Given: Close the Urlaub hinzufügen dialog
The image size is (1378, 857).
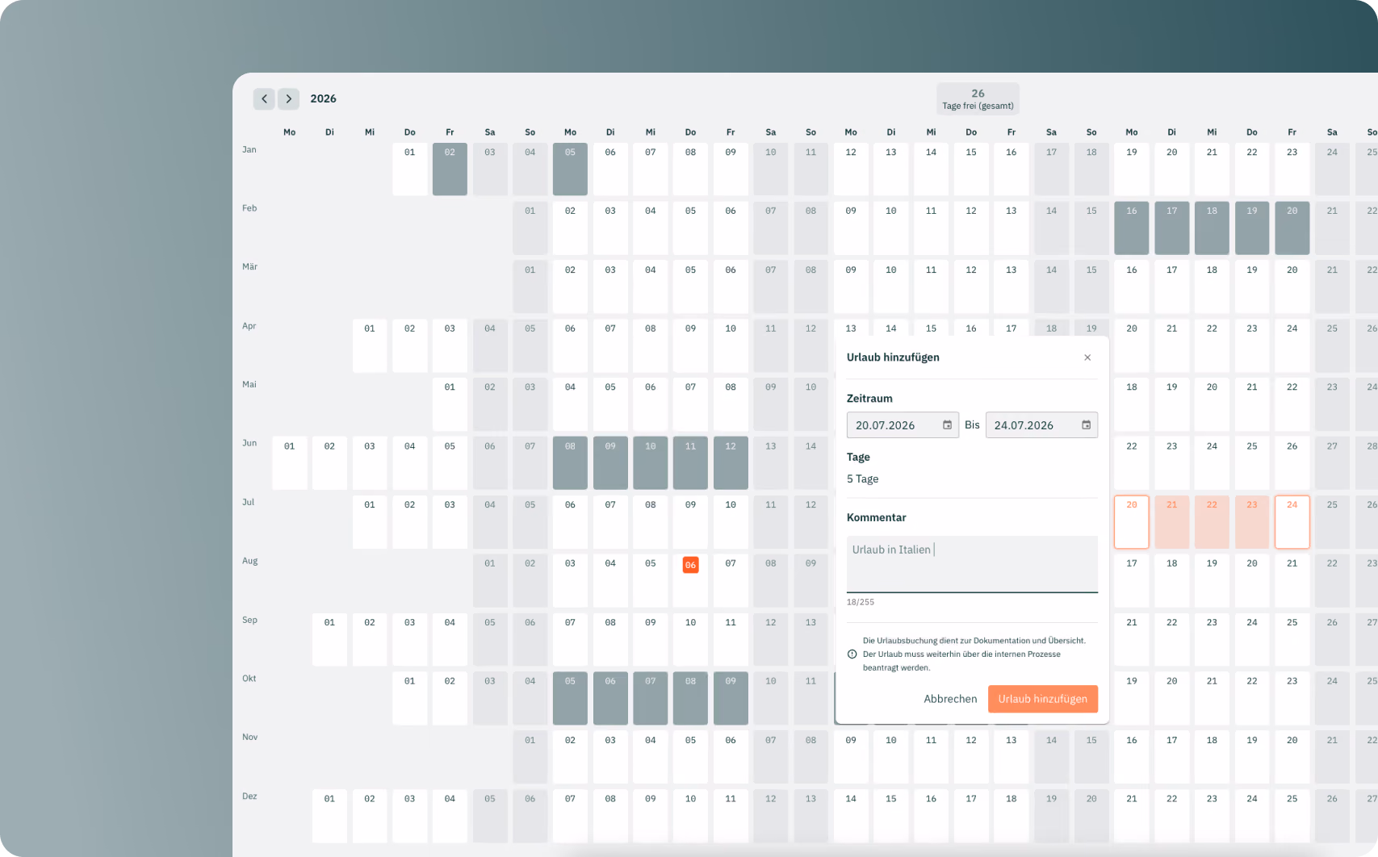Looking at the screenshot, I should point(1087,357).
